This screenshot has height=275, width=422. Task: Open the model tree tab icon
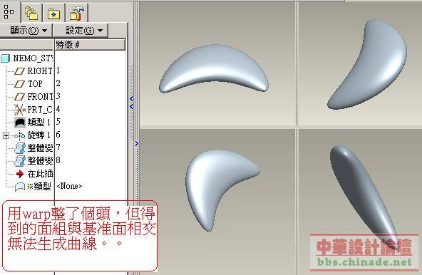pos(9,12)
